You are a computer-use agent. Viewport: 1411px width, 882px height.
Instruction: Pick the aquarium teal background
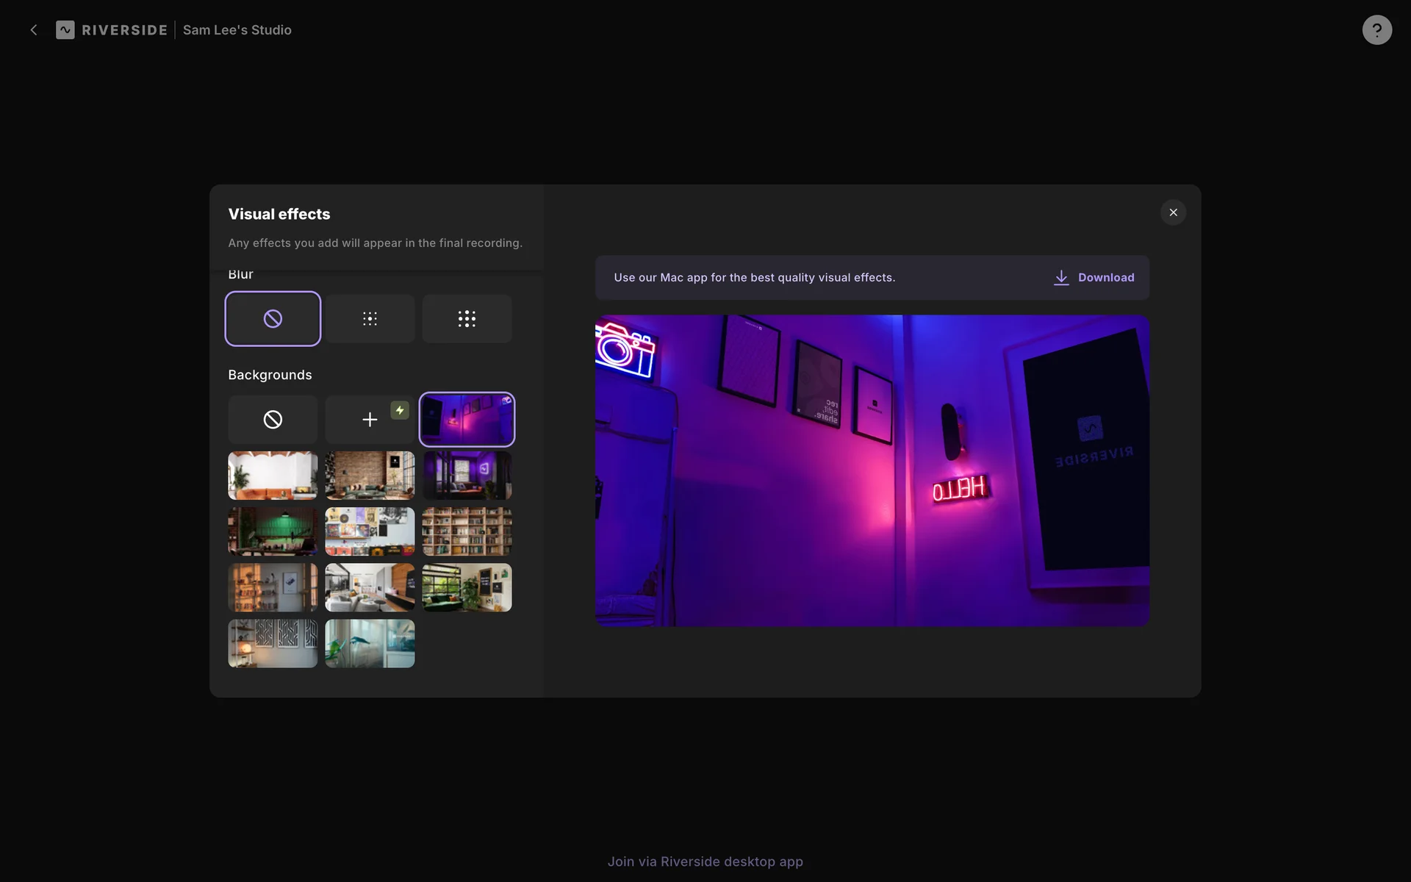(370, 643)
